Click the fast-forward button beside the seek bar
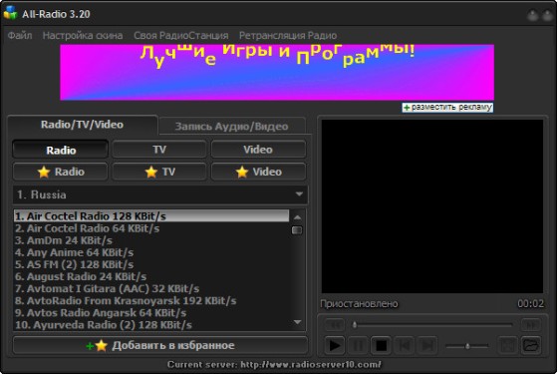This screenshot has height=374, width=557. pyautogui.click(x=531, y=324)
